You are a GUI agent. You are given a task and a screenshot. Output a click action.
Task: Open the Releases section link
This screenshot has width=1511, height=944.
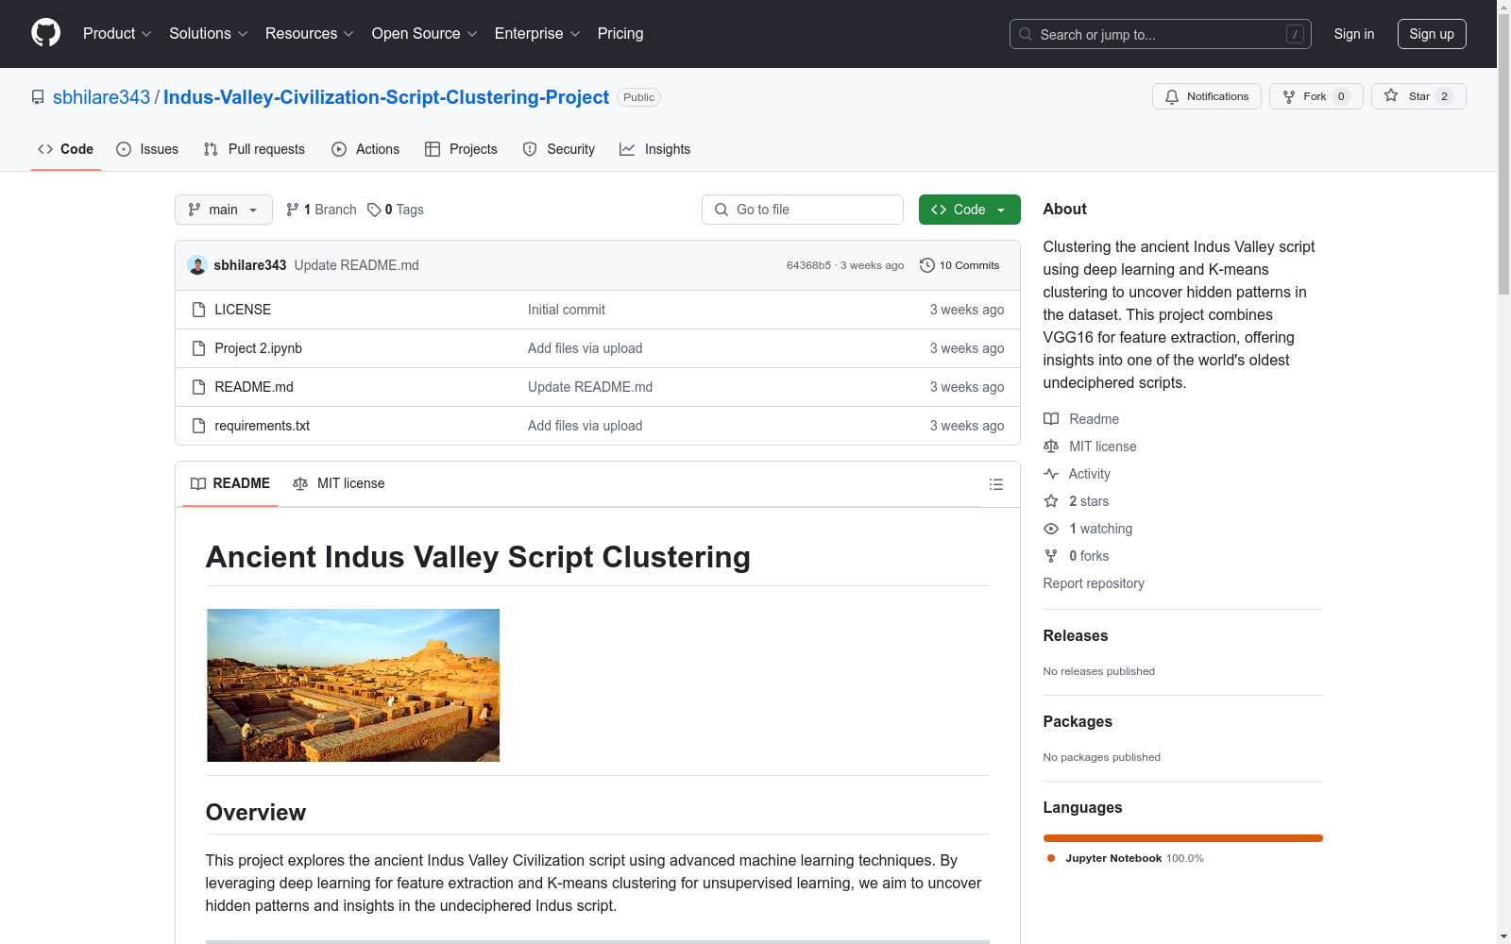pyautogui.click(x=1076, y=636)
